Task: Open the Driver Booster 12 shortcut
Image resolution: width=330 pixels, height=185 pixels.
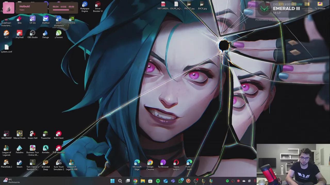Action: click(x=98, y=7)
